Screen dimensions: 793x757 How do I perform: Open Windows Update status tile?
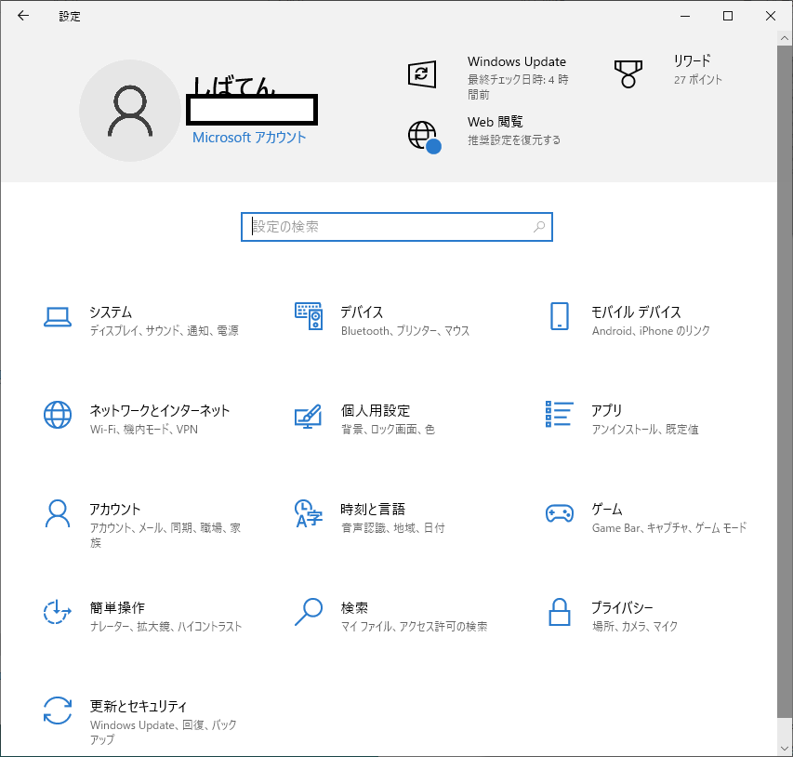tap(517, 74)
